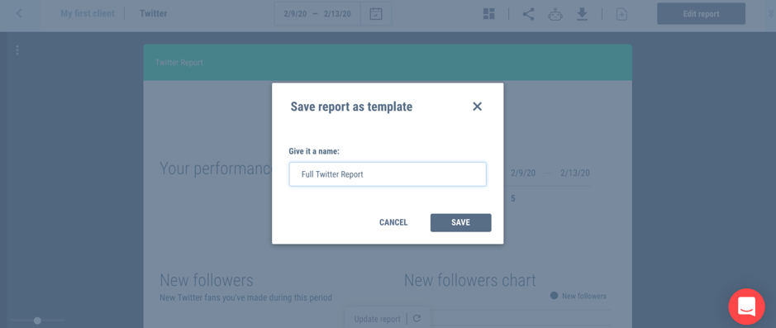The image size is (776, 328).
Task: Adjust the zoom slider handle
Action: point(37,321)
